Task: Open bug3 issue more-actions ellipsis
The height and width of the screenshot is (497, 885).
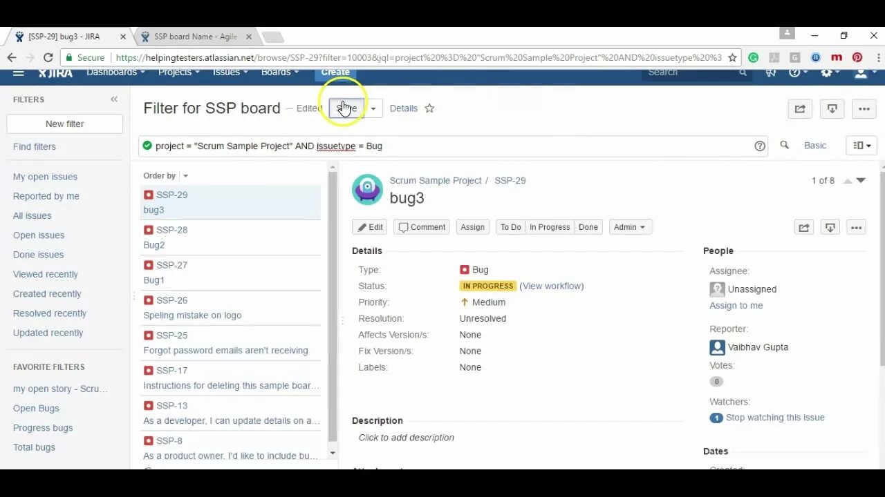Action: 857,227
